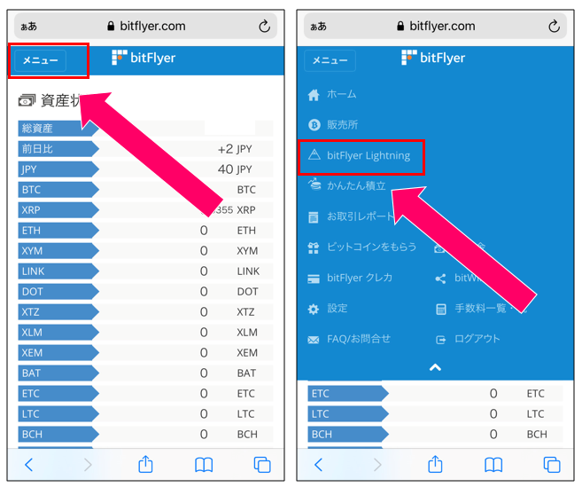This screenshot has width=582, height=487.
Task: Select ログアウト to log out
Action: [x=477, y=339]
